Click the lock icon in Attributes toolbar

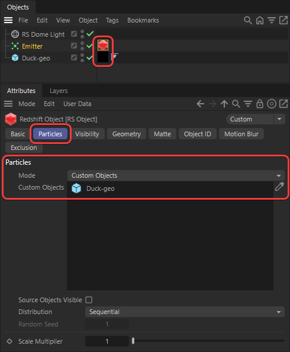(x=260, y=104)
